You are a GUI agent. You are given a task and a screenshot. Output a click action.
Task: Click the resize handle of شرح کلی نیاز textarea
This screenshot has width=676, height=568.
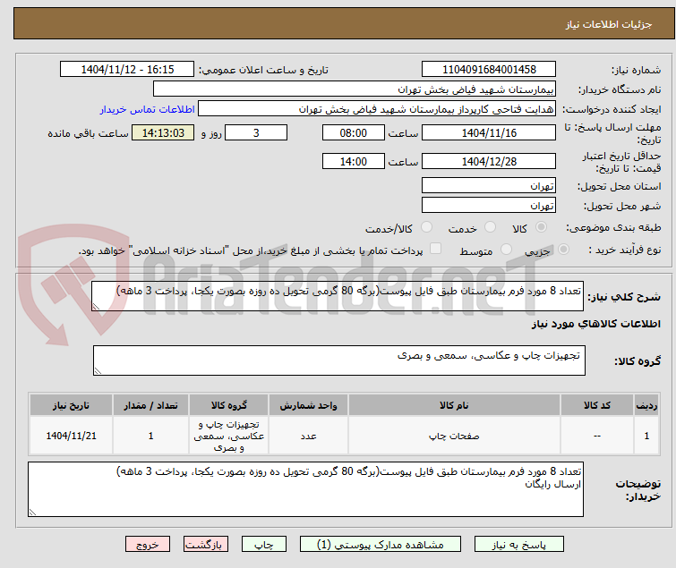point(96,307)
